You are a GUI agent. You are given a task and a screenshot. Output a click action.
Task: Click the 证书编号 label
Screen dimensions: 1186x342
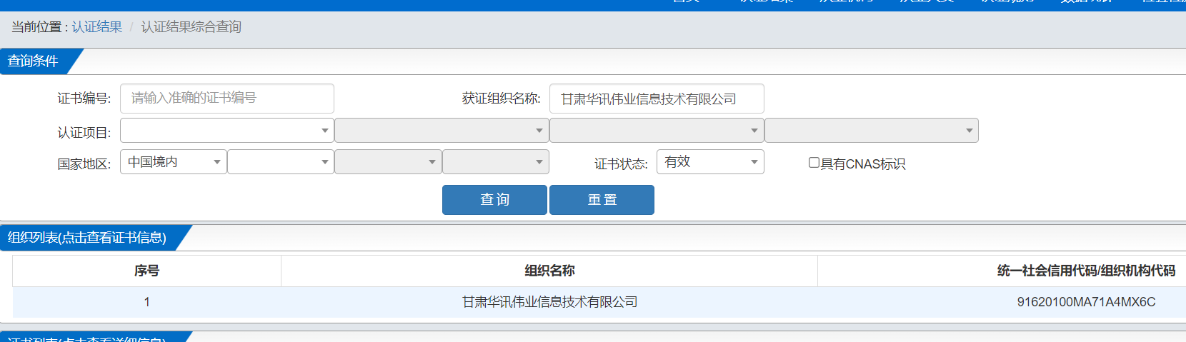pyautogui.click(x=84, y=99)
